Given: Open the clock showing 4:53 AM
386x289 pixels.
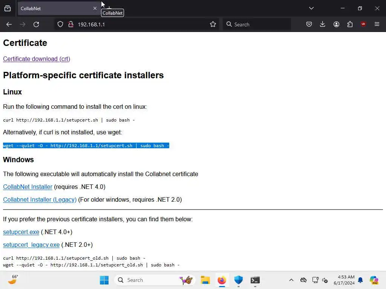Looking at the screenshot, I should 344,280.
